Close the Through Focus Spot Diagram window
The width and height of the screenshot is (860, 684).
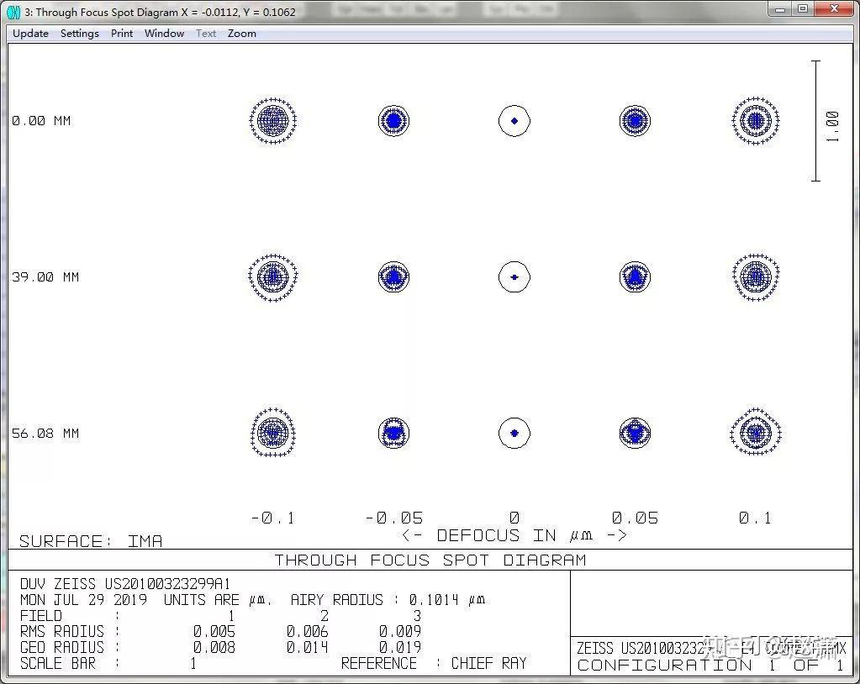tap(833, 9)
